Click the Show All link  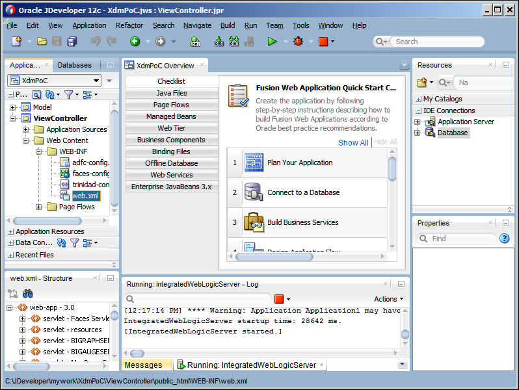tap(353, 142)
